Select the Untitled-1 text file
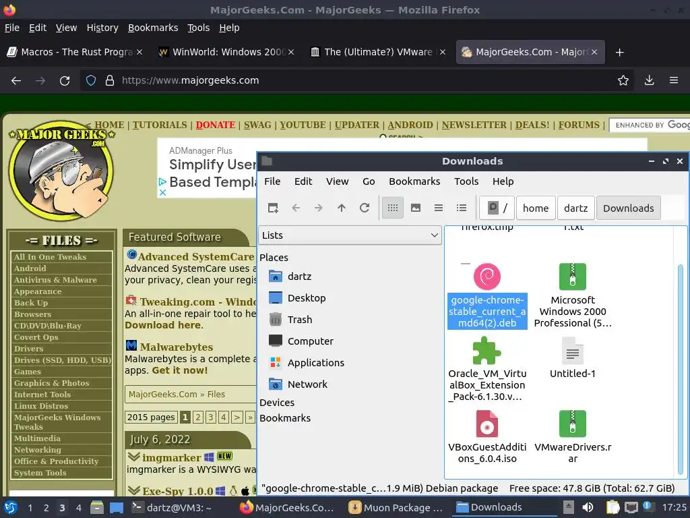Screen dimensions: 690x518 click(x=573, y=358)
